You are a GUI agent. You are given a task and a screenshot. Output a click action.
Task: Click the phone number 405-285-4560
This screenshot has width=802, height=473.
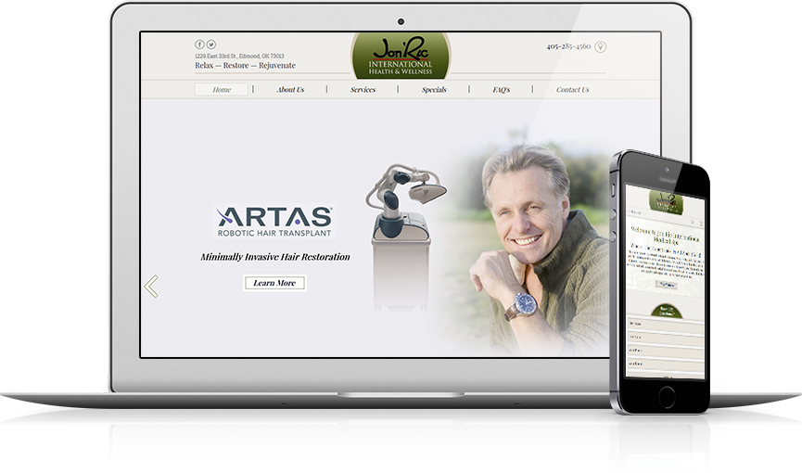(568, 46)
